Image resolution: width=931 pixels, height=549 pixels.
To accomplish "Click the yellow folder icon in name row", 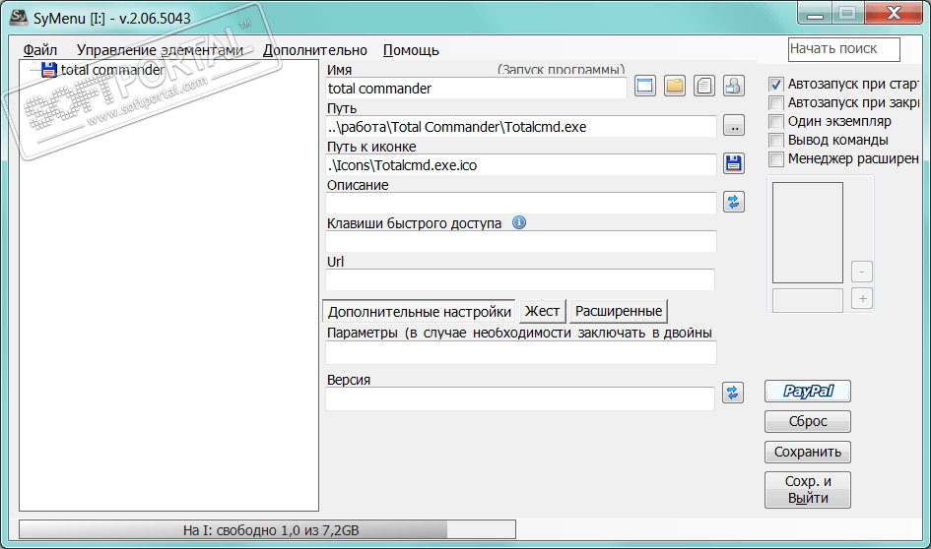I will [675, 86].
